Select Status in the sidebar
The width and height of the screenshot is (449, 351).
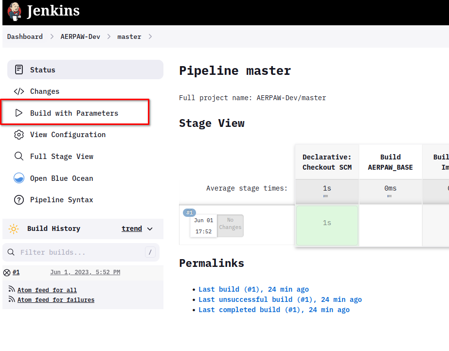(85, 70)
